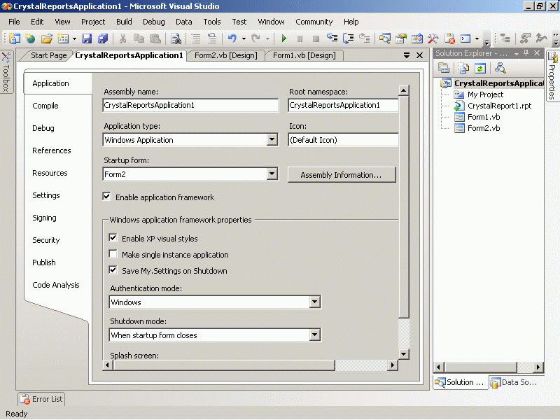Save the current file with floppy icon
560x420 pixels.
click(87, 38)
